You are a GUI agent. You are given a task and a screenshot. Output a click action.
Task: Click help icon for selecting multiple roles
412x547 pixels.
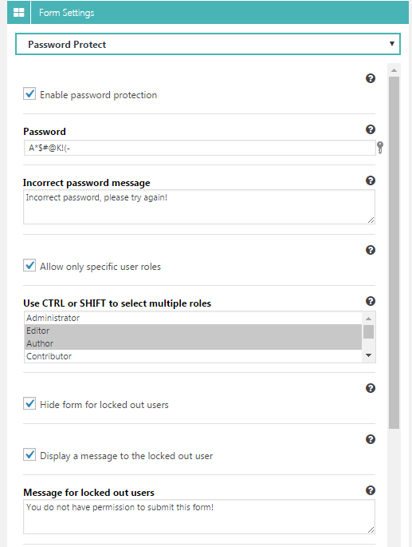tap(371, 301)
